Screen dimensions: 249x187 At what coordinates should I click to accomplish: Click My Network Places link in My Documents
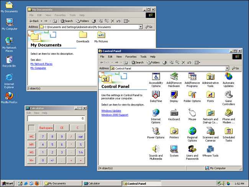[41, 64]
